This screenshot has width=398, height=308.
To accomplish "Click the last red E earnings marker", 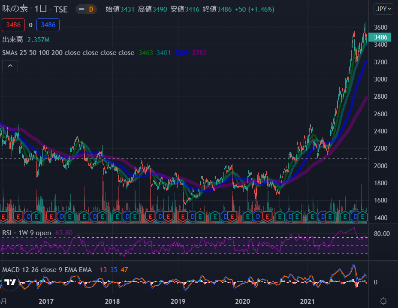I will (267, 217).
